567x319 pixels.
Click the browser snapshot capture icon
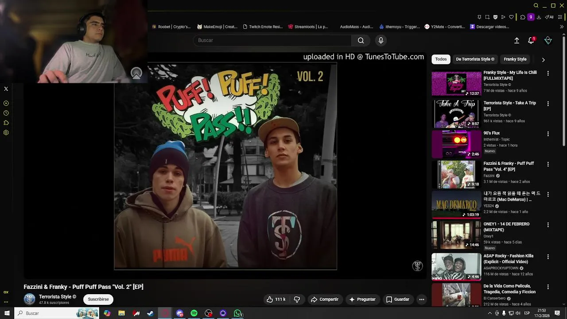click(x=487, y=17)
